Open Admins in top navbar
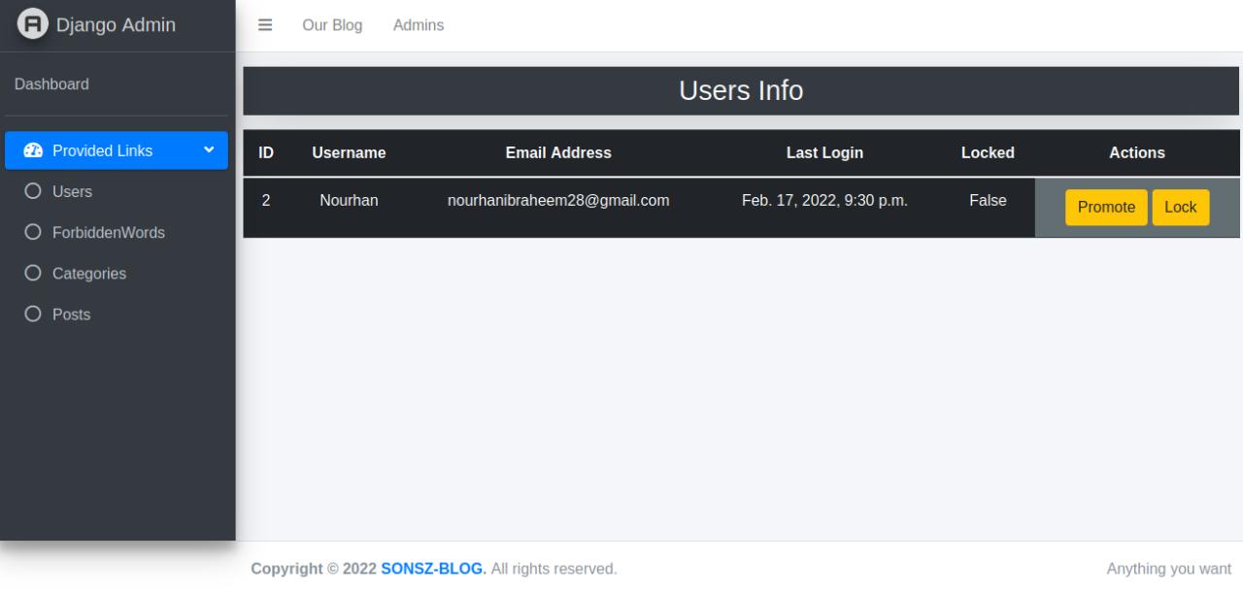Viewport: 1243px width, 594px height. tap(419, 25)
